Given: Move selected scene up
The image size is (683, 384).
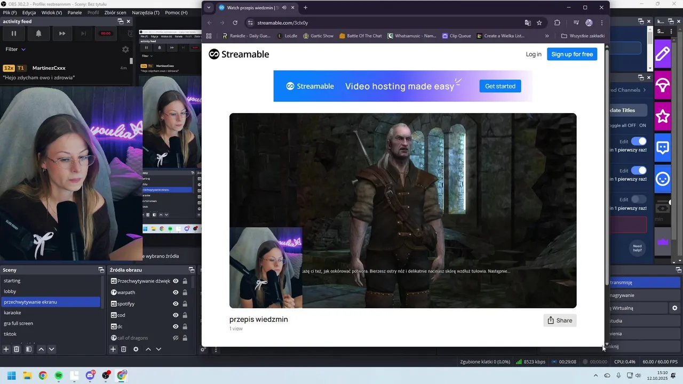Looking at the screenshot, I should click(x=41, y=349).
